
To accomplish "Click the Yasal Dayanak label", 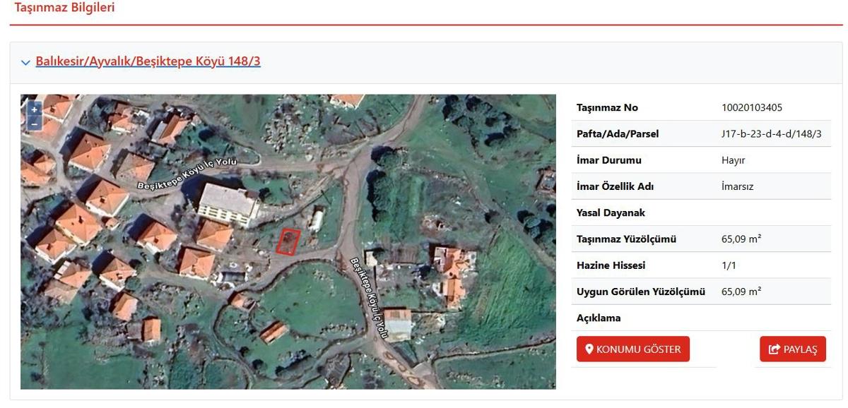I will tap(611, 212).
